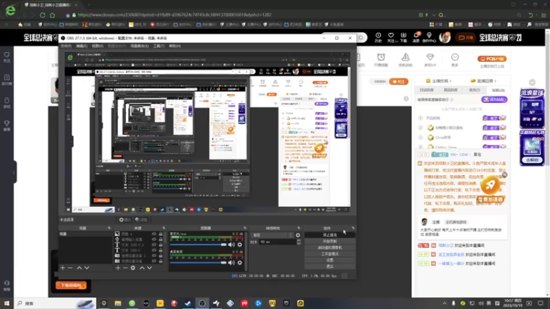
Task: Toggle visibility of 图像 4 source
Action: (153, 234)
